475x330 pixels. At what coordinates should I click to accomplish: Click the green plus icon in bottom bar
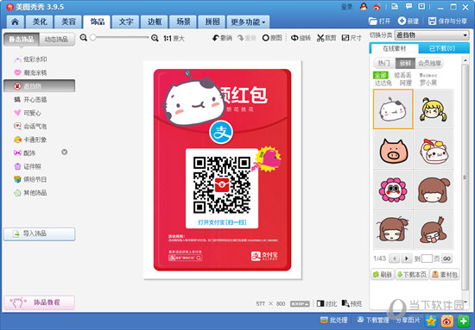[463, 321]
